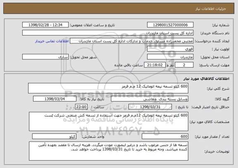
Task: Click the شهر محل تحویل field ساری
Action: [x=45, y=57]
